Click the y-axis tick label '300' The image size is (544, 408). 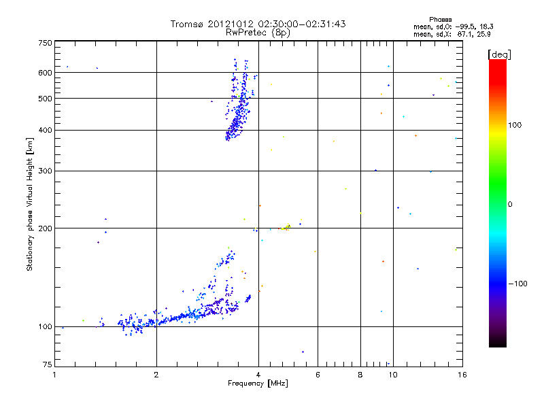coord(45,171)
